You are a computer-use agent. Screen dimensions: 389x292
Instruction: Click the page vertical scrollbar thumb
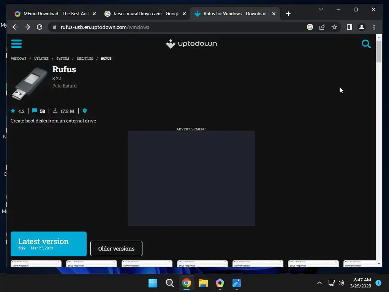tap(379, 51)
